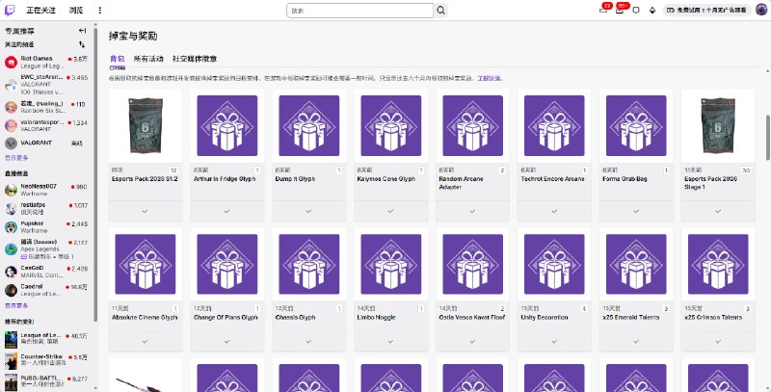Focus the search input field
Image resolution: width=771 pixels, height=392 pixels.
[x=359, y=11]
